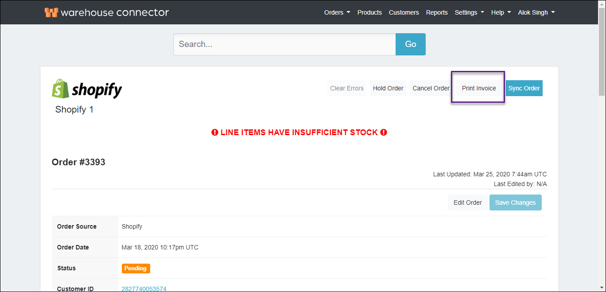Click the left red warning exclamation icon
The height and width of the screenshot is (292, 606).
(215, 132)
